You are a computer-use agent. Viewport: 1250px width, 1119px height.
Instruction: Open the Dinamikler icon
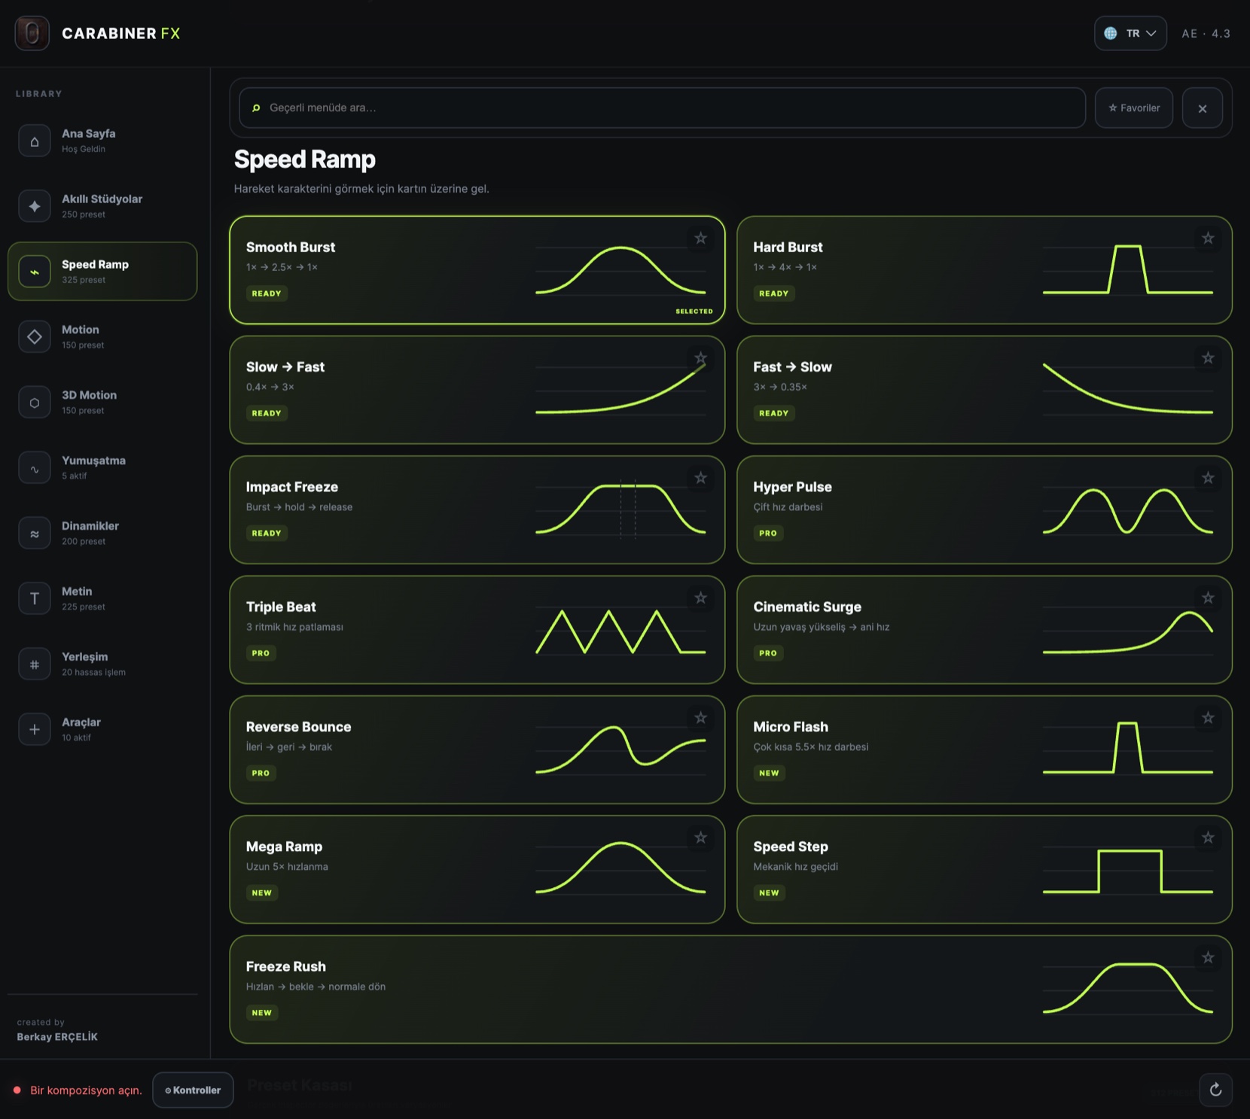[x=35, y=533]
